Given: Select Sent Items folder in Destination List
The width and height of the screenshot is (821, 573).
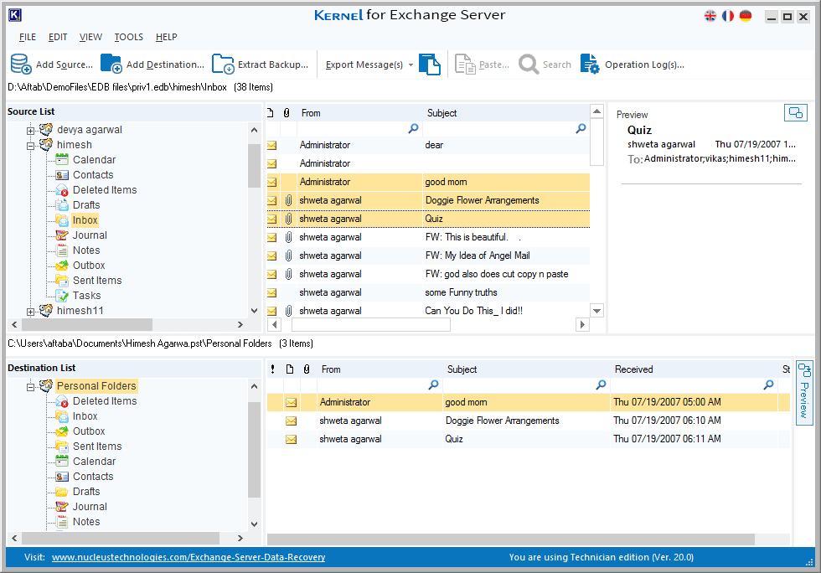Looking at the screenshot, I should click(x=97, y=447).
